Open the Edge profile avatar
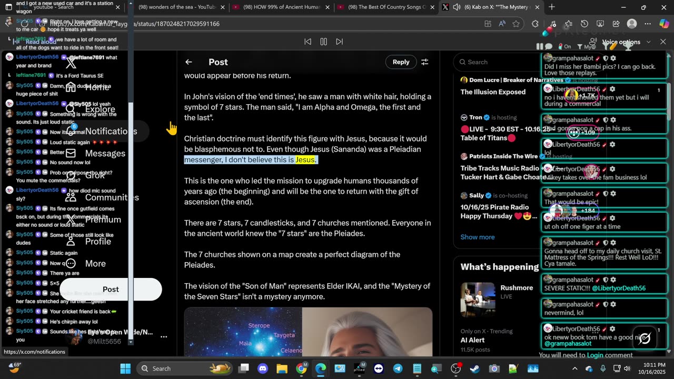The height and width of the screenshot is (379, 674). tap(632, 24)
